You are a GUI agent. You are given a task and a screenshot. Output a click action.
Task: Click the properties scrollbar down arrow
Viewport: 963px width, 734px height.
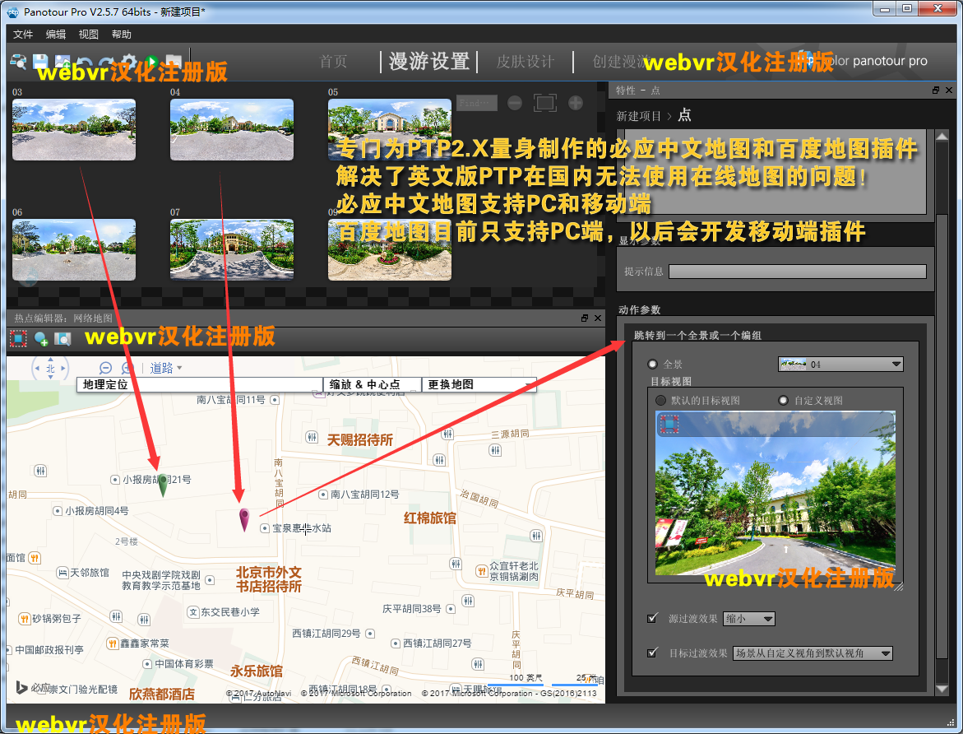point(942,689)
